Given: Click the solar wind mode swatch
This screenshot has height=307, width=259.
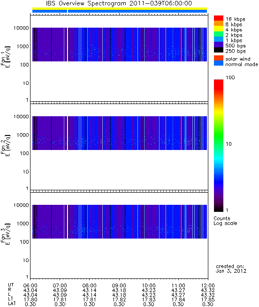Looking at the screenshot, I should (219, 58).
